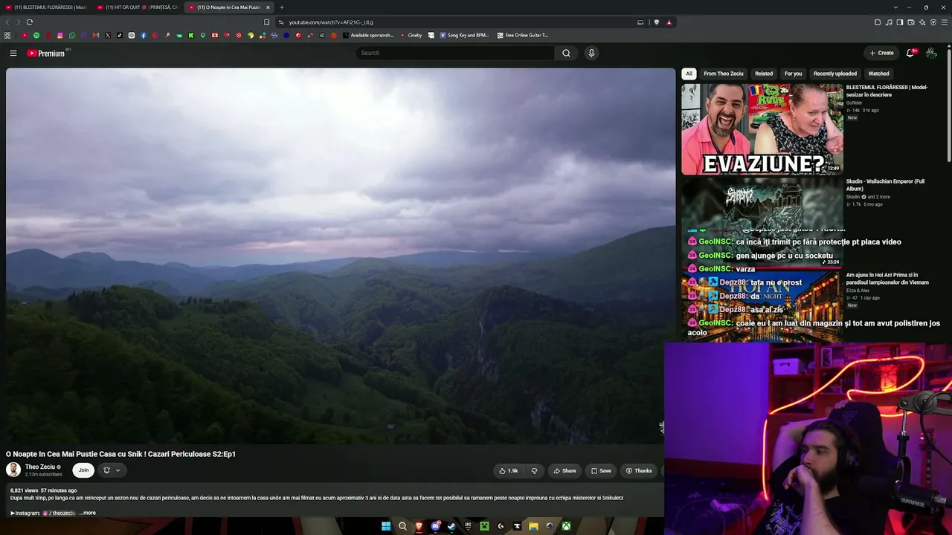
Task: Open Brave Wallet from toolbar
Action: (911, 22)
